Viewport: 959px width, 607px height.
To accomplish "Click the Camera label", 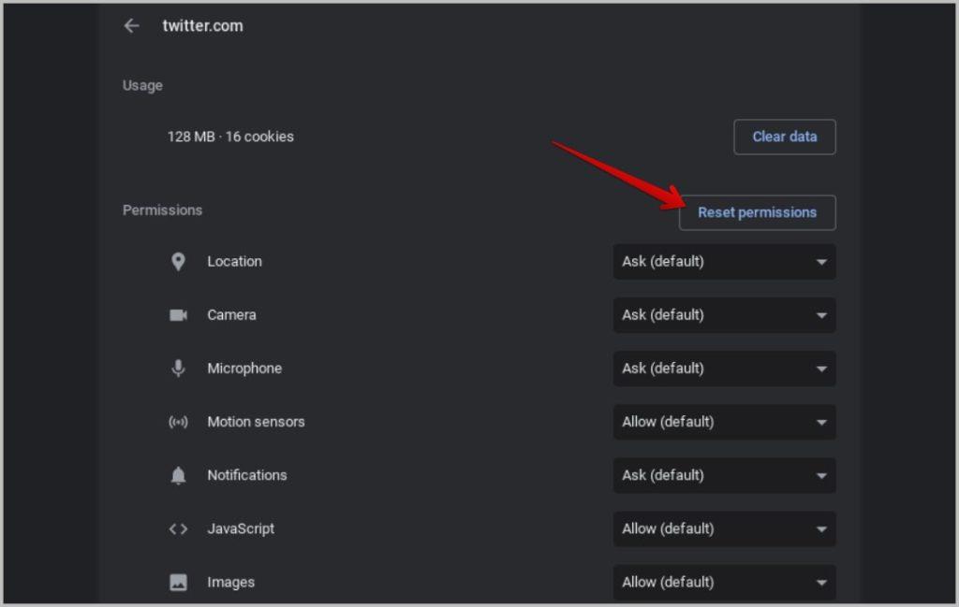I will (232, 315).
